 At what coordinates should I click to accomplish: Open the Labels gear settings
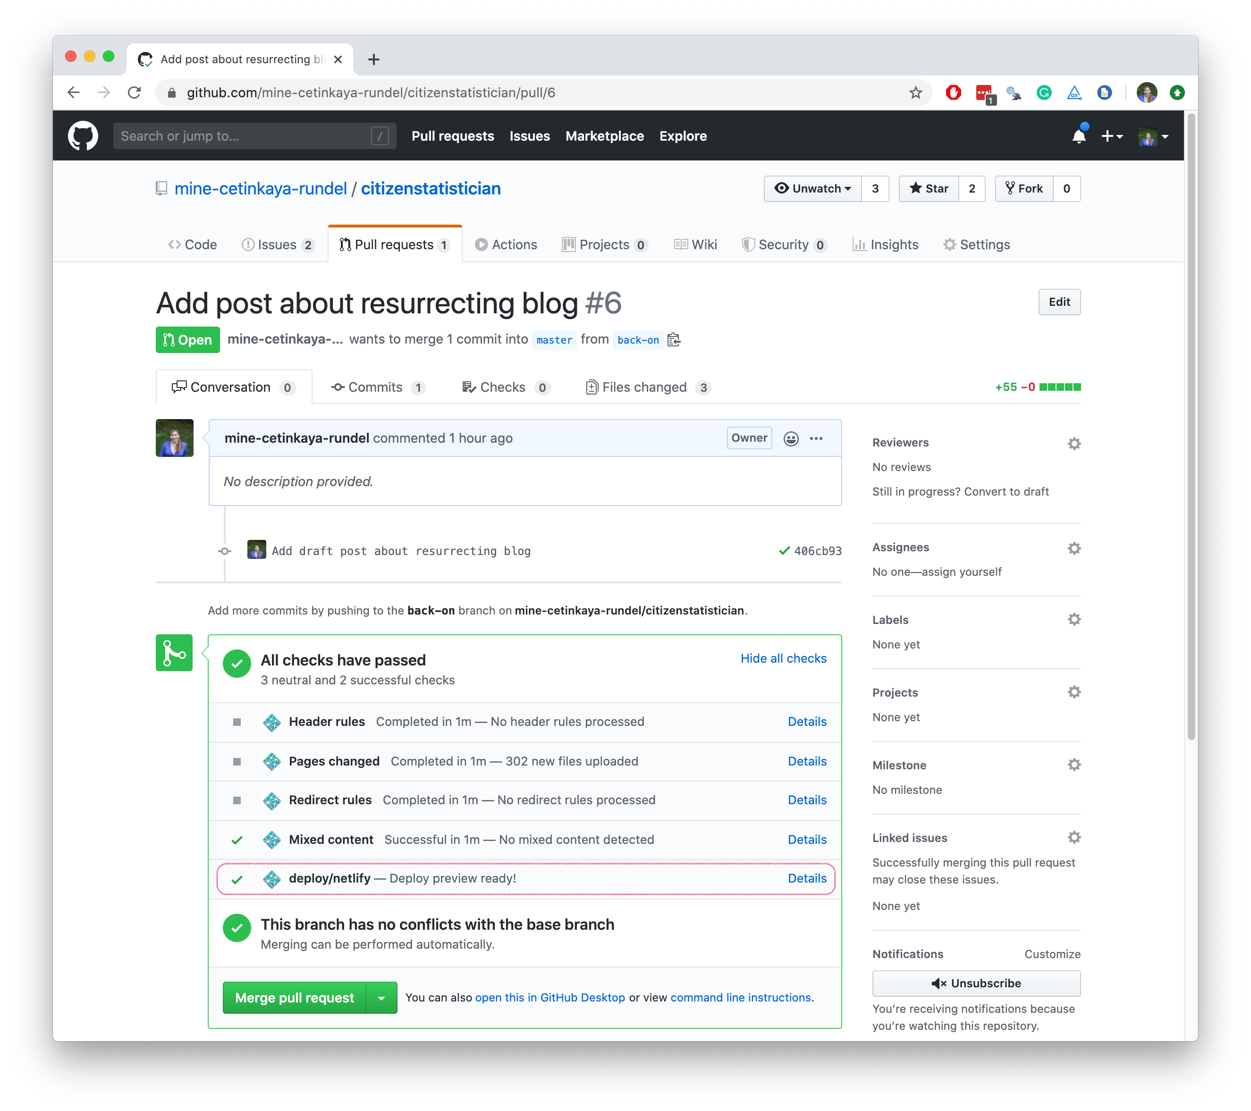click(x=1073, y=619)
